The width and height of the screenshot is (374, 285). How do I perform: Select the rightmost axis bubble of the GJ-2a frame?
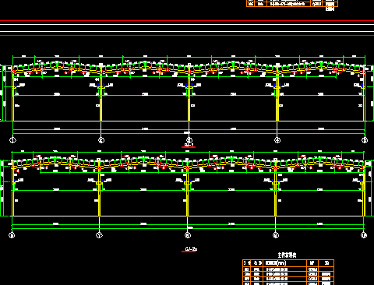coord(364,235)
